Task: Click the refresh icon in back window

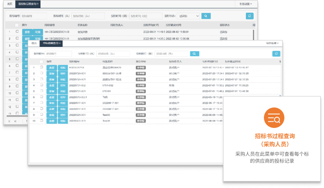Action: (250, 16)
